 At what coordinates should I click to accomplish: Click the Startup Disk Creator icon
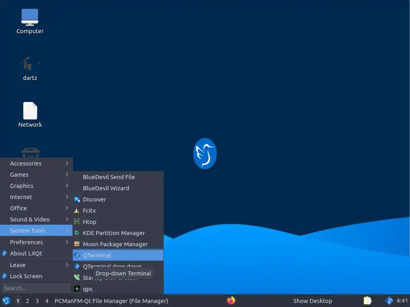tap(77, 277)
